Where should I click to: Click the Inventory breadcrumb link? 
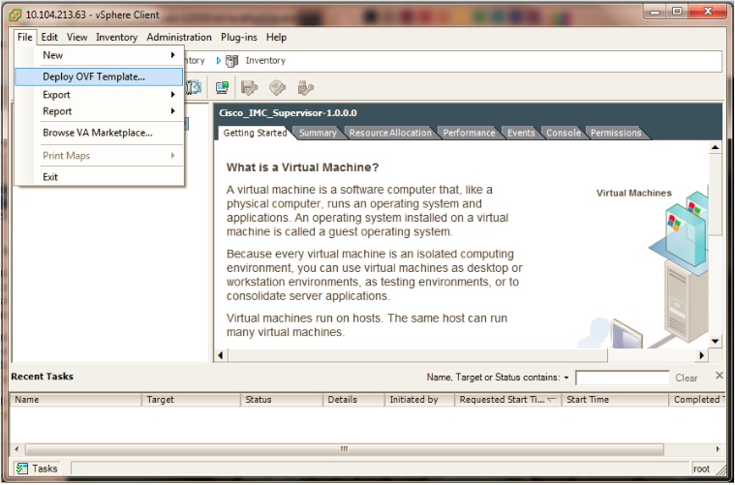coord(265,60)
